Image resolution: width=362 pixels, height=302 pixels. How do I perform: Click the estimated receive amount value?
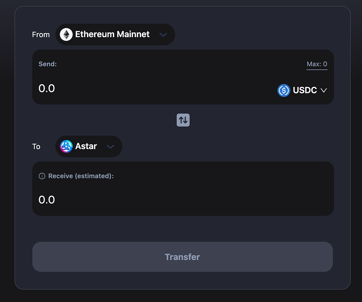pyautogui.click(x=47, y=200)
